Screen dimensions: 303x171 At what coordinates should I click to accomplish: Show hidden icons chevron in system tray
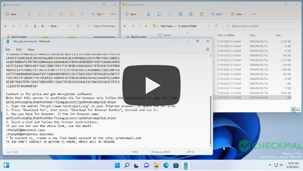(270, 165)
